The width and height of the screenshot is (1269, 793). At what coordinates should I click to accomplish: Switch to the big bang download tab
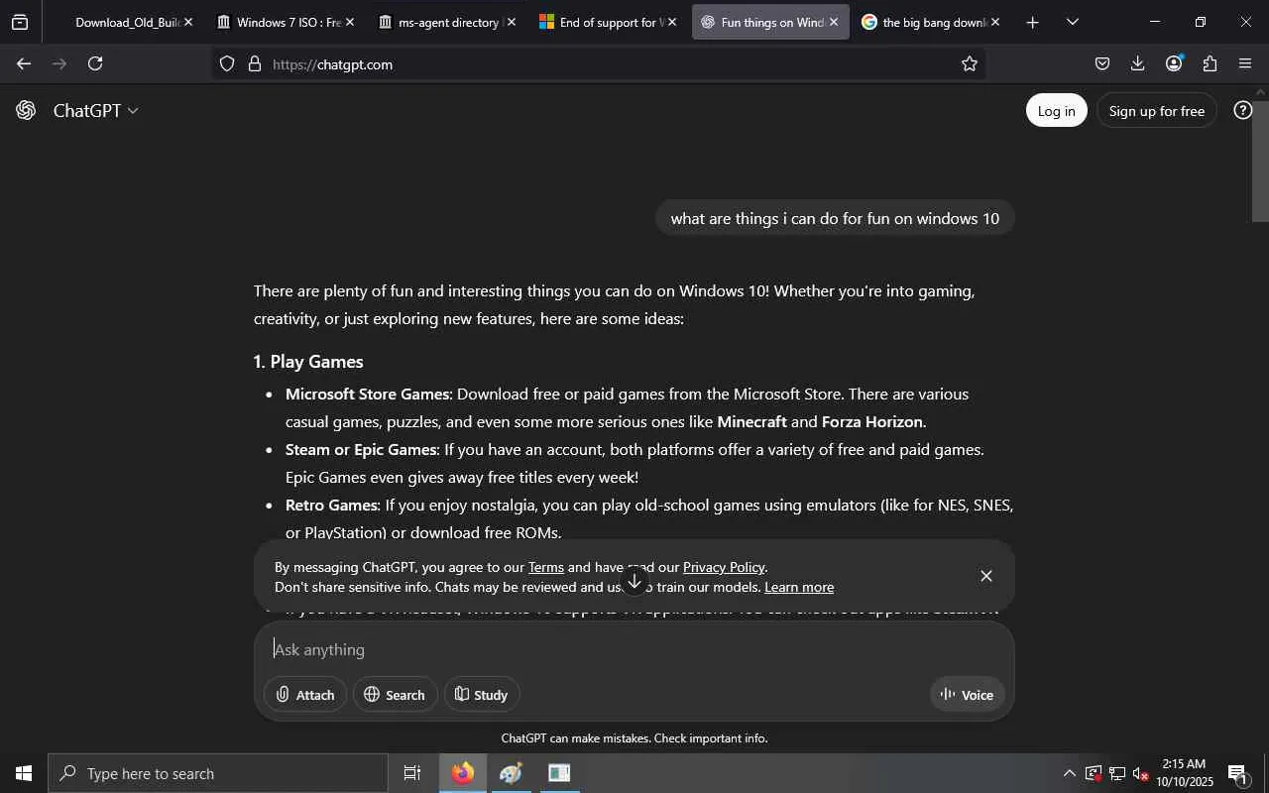930,22
